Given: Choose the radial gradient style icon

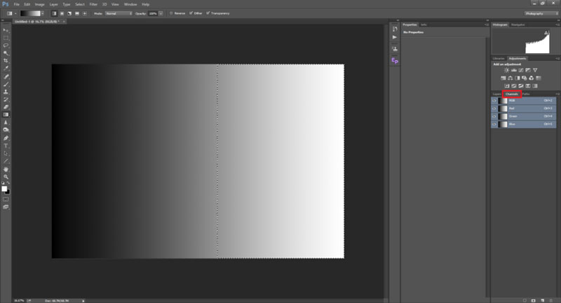Looking at the screenshot, I should point(63,13).
